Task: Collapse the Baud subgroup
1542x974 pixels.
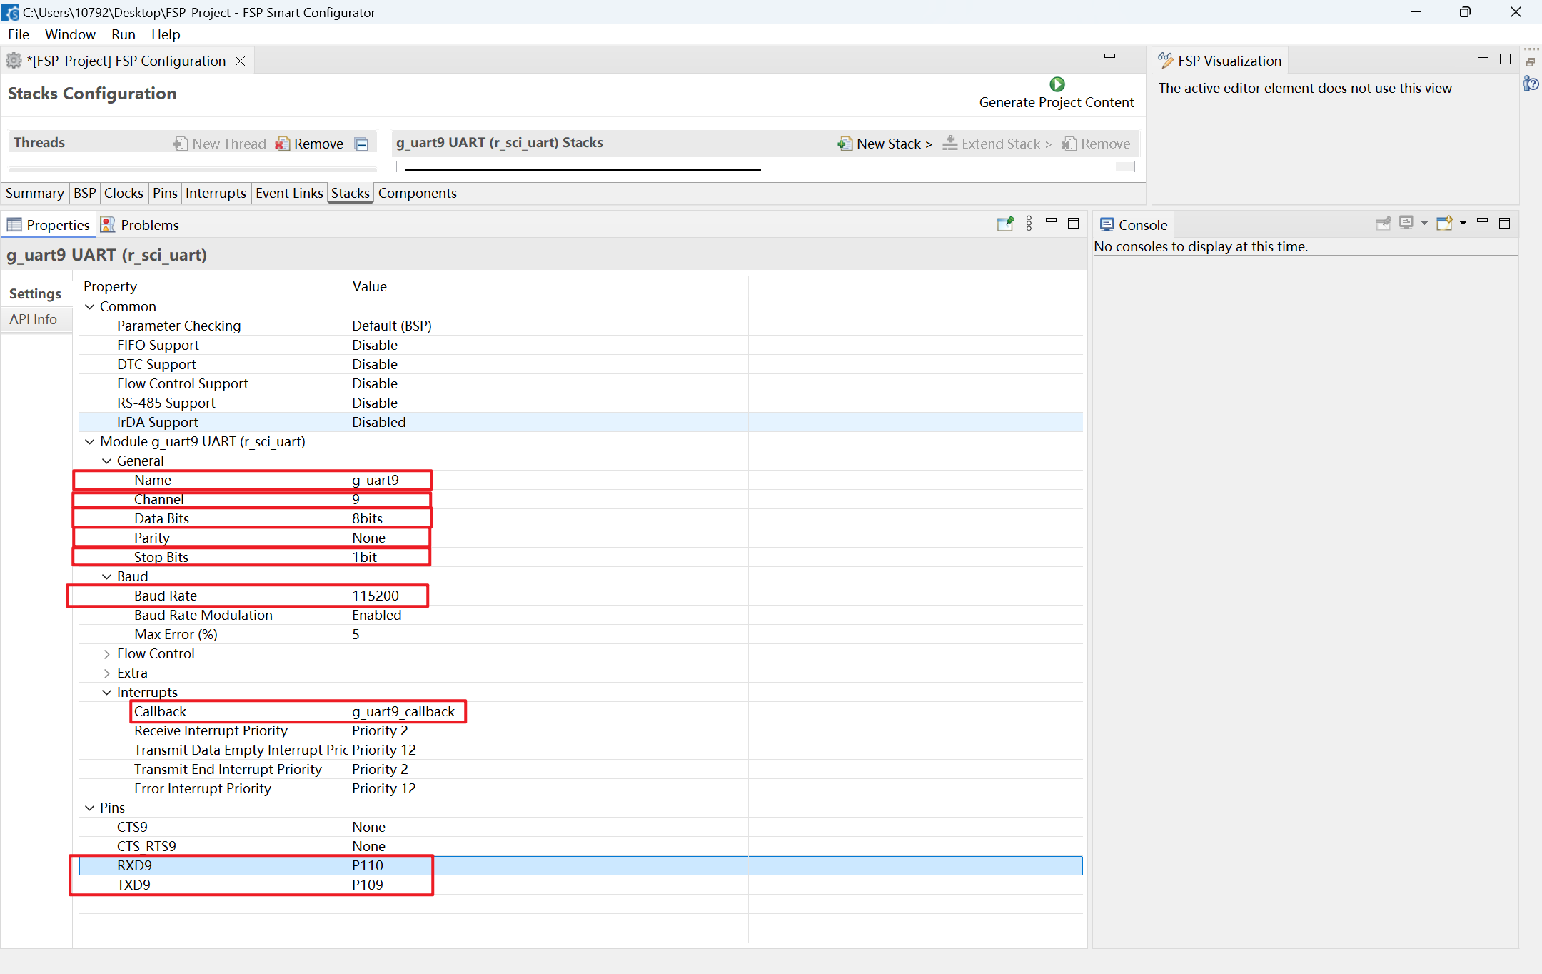Action: point(106,576)
